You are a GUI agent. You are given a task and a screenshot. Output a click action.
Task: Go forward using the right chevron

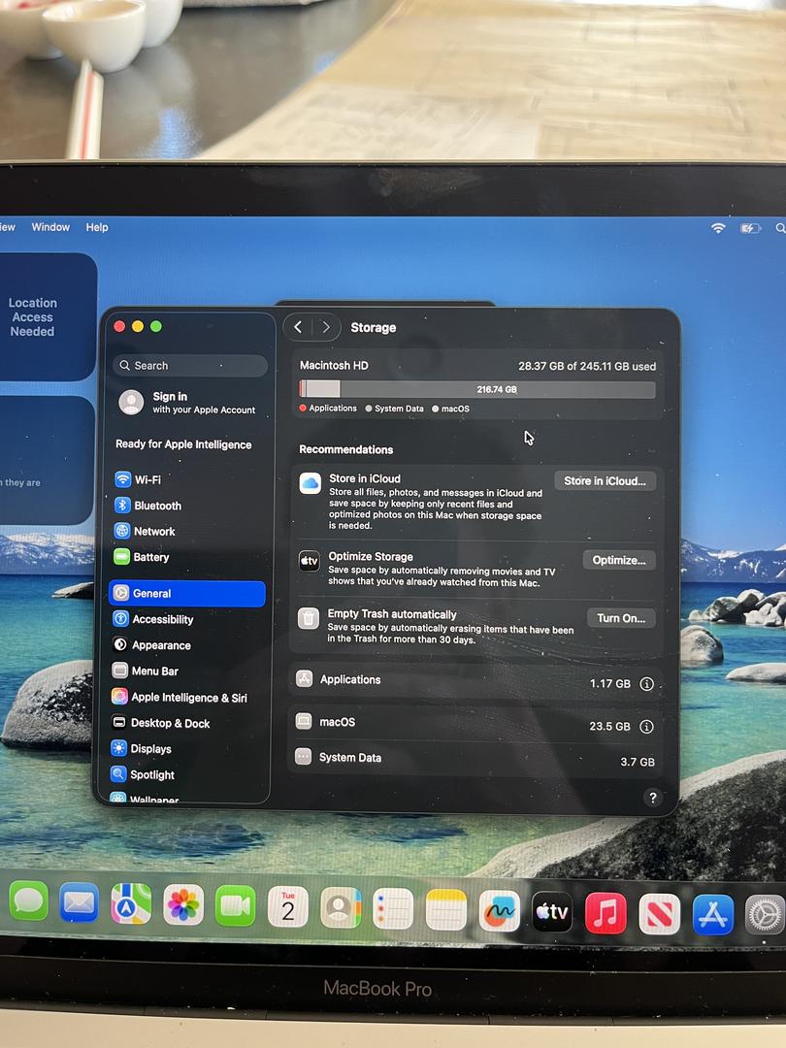click(x=326, y=327)
